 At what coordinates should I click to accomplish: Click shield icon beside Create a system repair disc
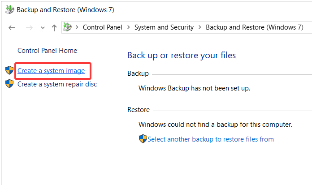pos(9,84)
